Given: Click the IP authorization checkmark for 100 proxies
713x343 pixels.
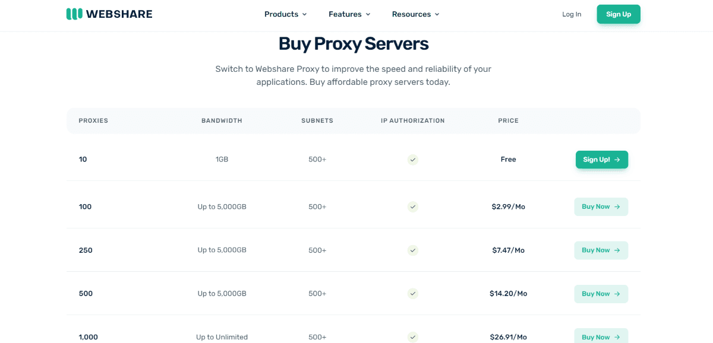Looking at the screenshot, I should tap(413, 207).
